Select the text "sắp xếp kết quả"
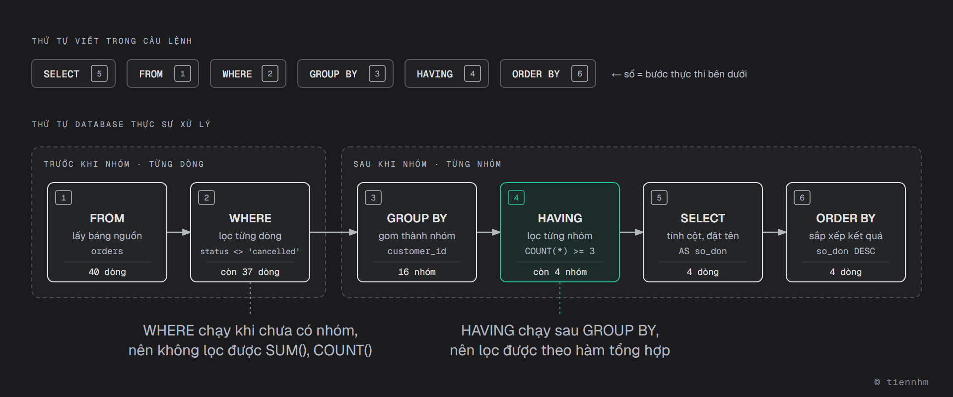Screen dimensions: 953x397 click(846, 236)
